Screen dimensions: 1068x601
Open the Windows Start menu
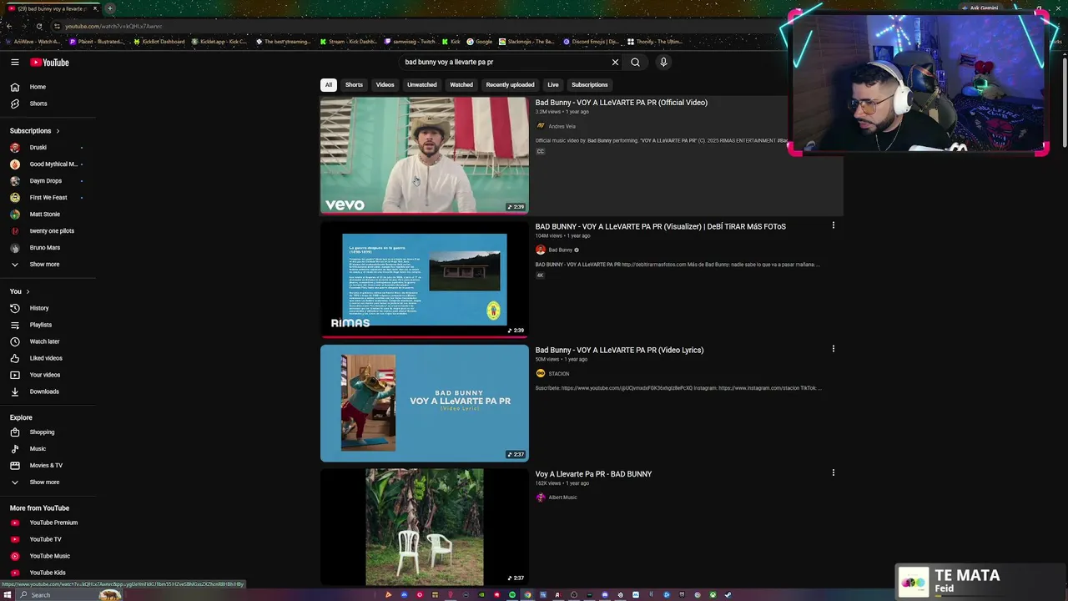coord(8,595)
